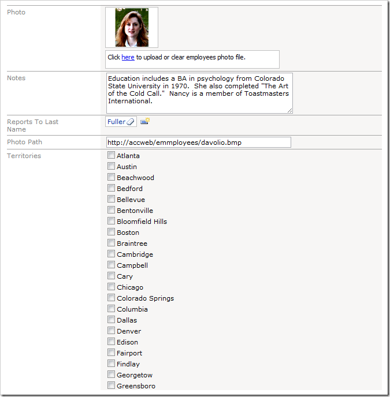Click the 'Territories' field label
This screenshot has height=397, width=390.
[x=24, y=156]
